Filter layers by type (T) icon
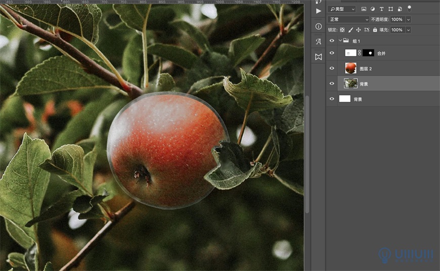The width and height of the screenshot is (440, 271). coord(382,9)
